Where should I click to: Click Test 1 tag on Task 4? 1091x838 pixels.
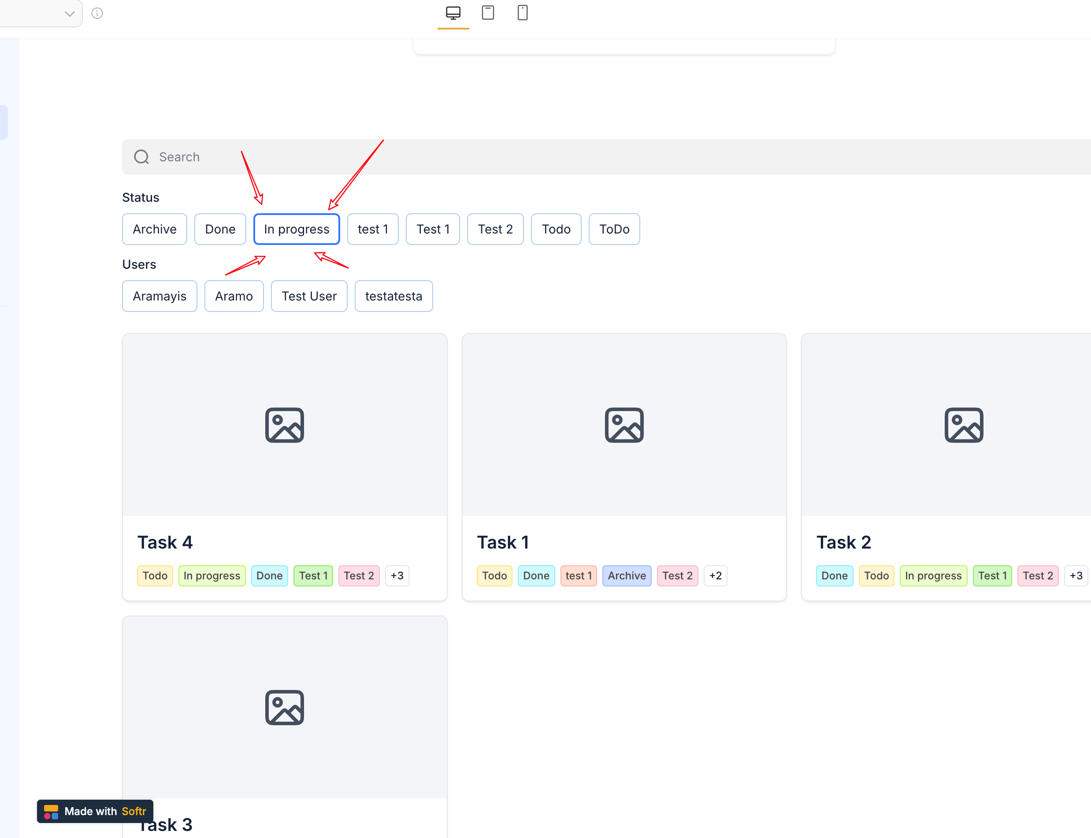point(313,575)
